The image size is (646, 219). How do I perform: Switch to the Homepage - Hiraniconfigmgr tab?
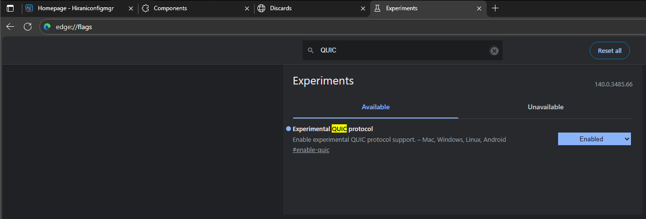point(75,8)
